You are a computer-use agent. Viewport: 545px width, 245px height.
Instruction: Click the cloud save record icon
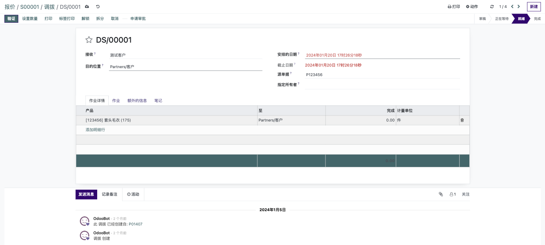click(x=87, y=7)
